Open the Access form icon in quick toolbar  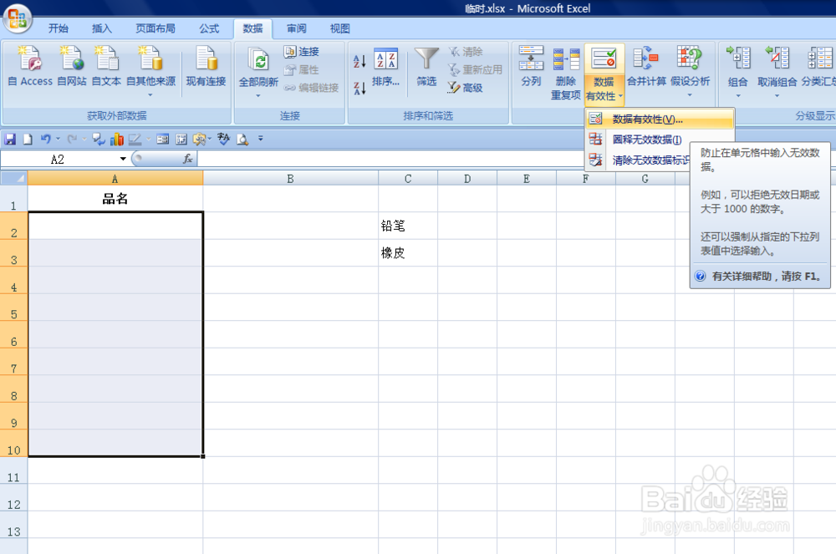coord(163,140)
